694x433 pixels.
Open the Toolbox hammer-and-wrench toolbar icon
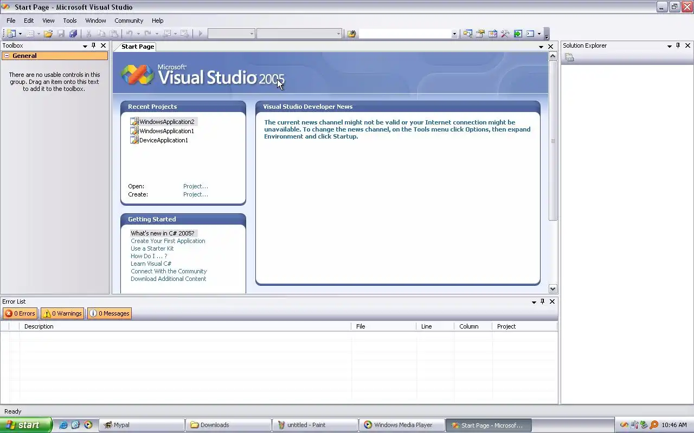(505, 34)
